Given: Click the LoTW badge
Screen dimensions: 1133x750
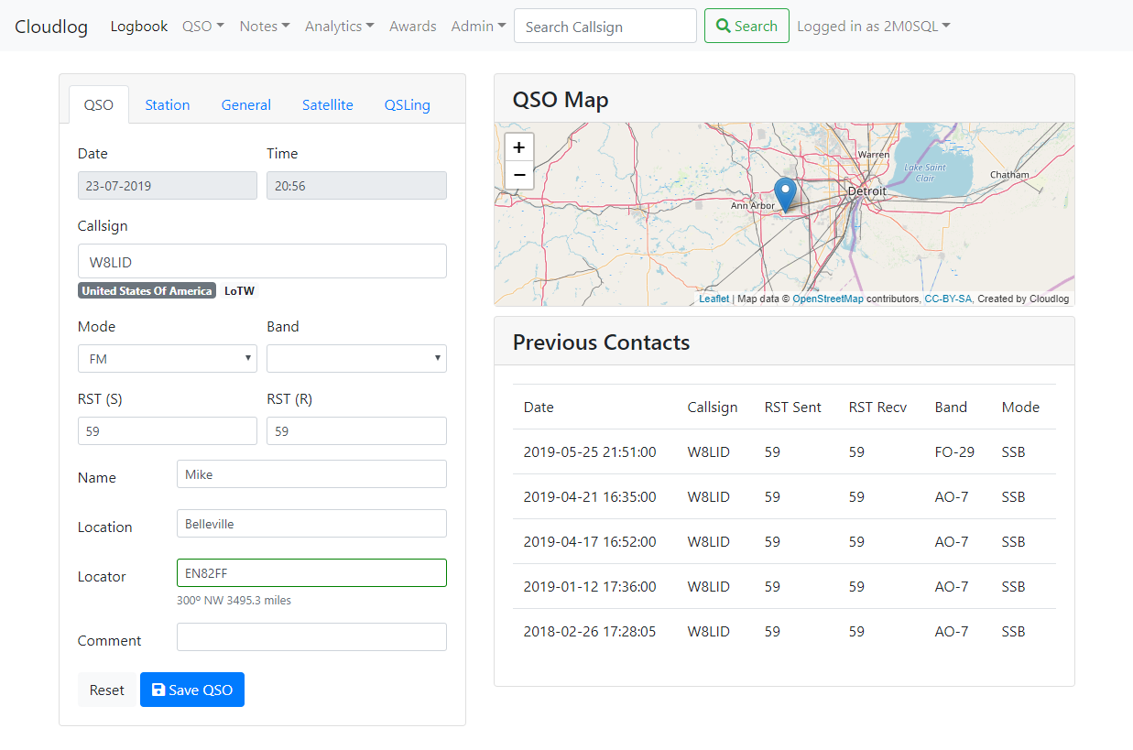Looking at the screenshot, I should 240,291.
